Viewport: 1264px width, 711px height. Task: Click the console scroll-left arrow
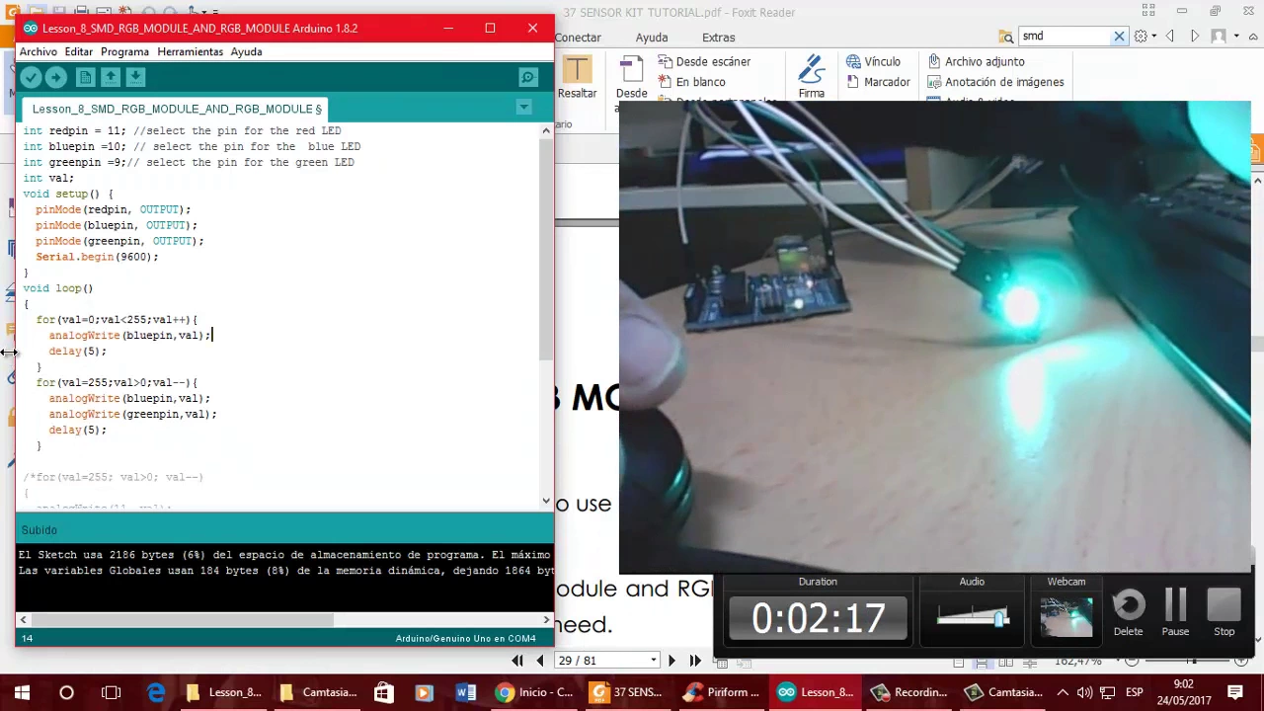click(x=23, y=620)
